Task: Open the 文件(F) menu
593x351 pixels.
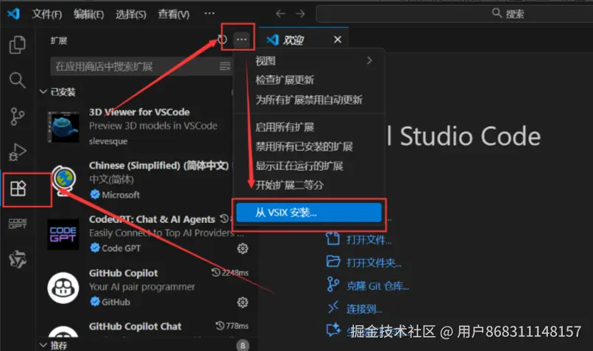Action: point(47,15)
